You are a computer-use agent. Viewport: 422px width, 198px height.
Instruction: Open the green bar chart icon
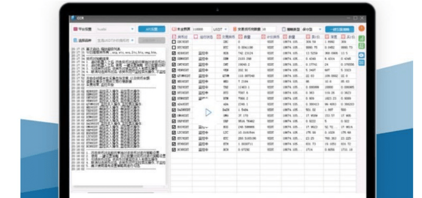361,38
